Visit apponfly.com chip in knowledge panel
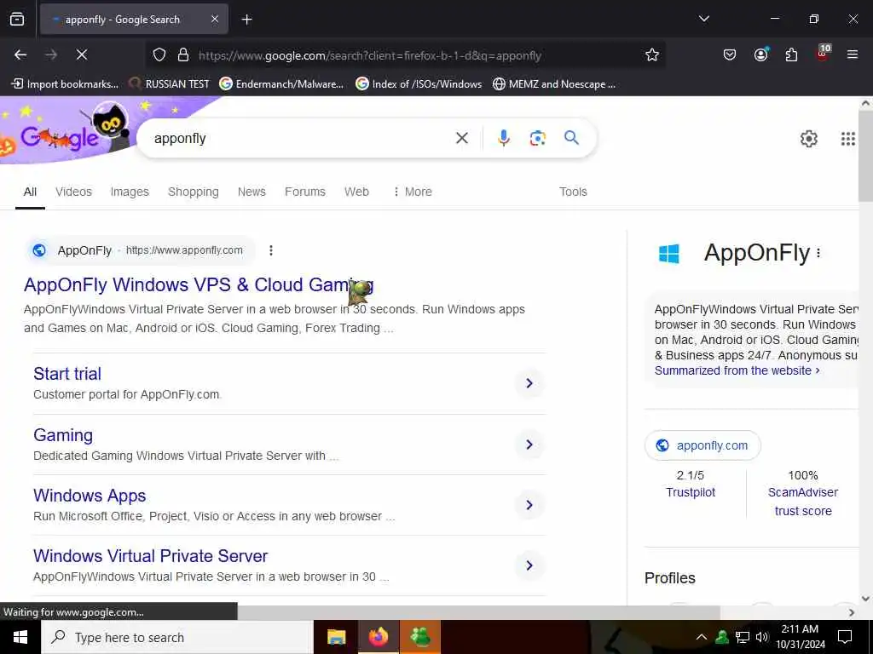The width and height of the screenshot is (873, 654). point(702,445)
